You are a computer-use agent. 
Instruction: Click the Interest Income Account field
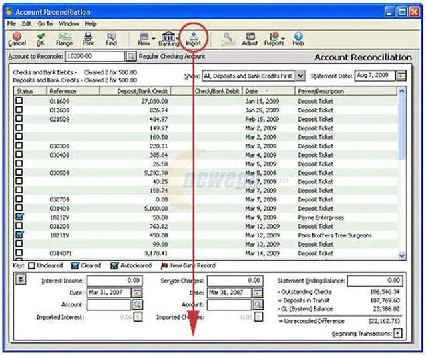pyautogui.click(x=109, y=304)
